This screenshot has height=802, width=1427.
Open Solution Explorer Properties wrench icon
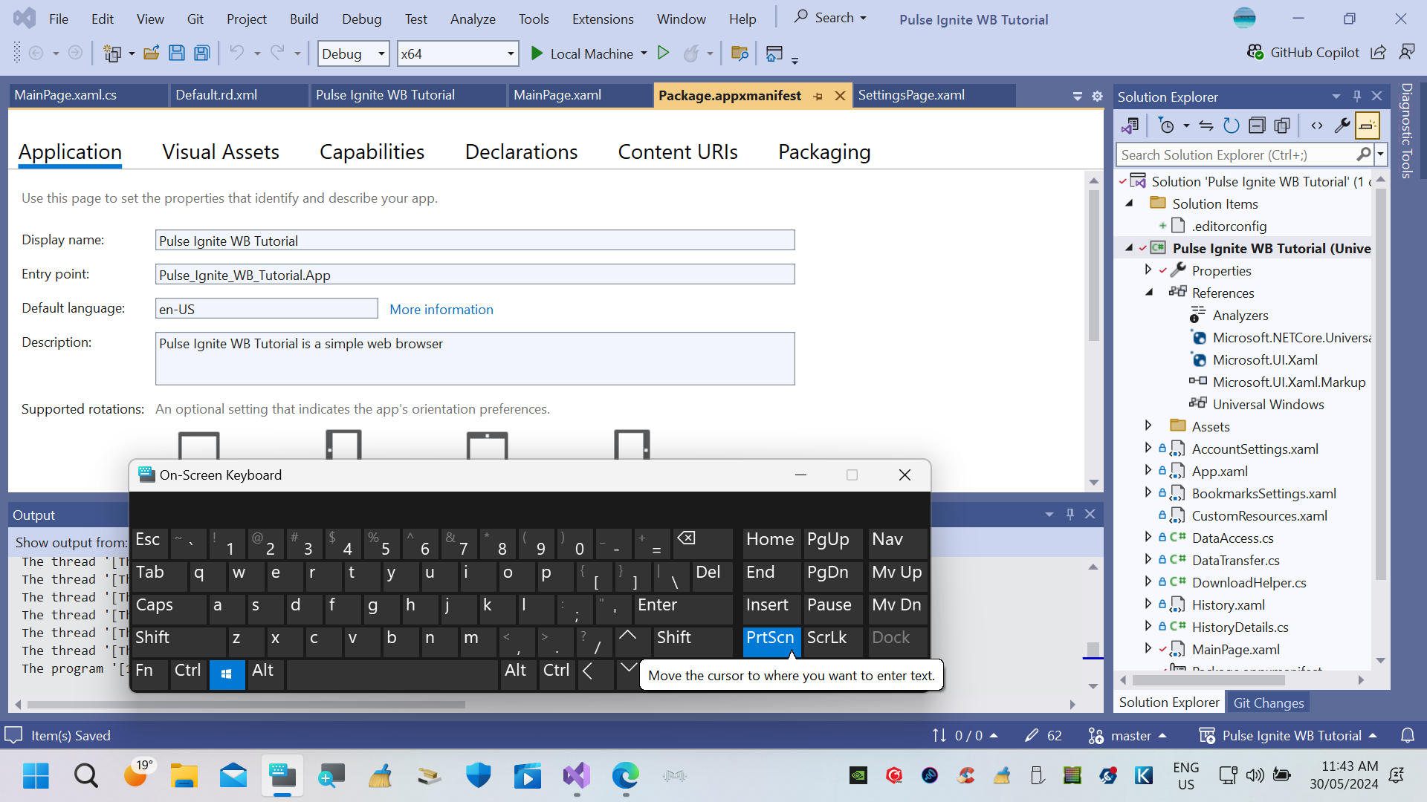(x=1342, y=125)
